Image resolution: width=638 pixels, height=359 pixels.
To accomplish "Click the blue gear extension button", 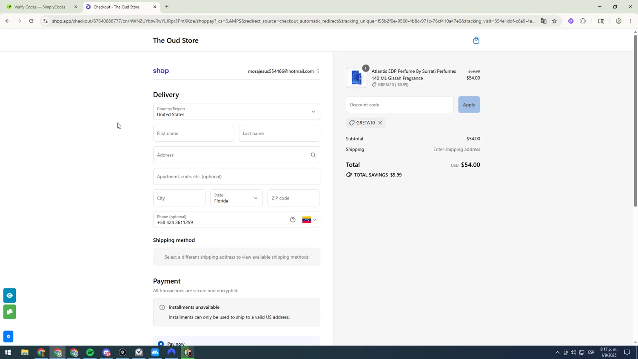I will 8,336.
